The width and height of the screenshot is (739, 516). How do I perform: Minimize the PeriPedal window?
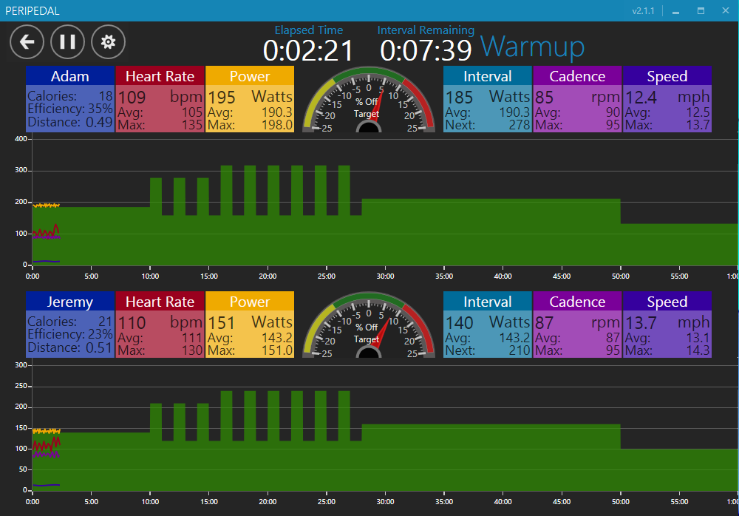tap(675, 11)
